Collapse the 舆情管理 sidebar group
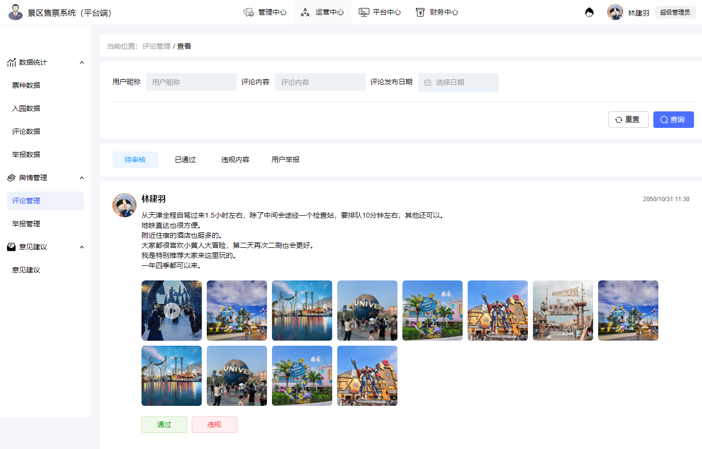Screen dimensions: 702x449 tap(82, 178)
